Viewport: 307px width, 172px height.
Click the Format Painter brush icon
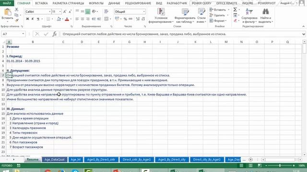[x=17, y=20]
